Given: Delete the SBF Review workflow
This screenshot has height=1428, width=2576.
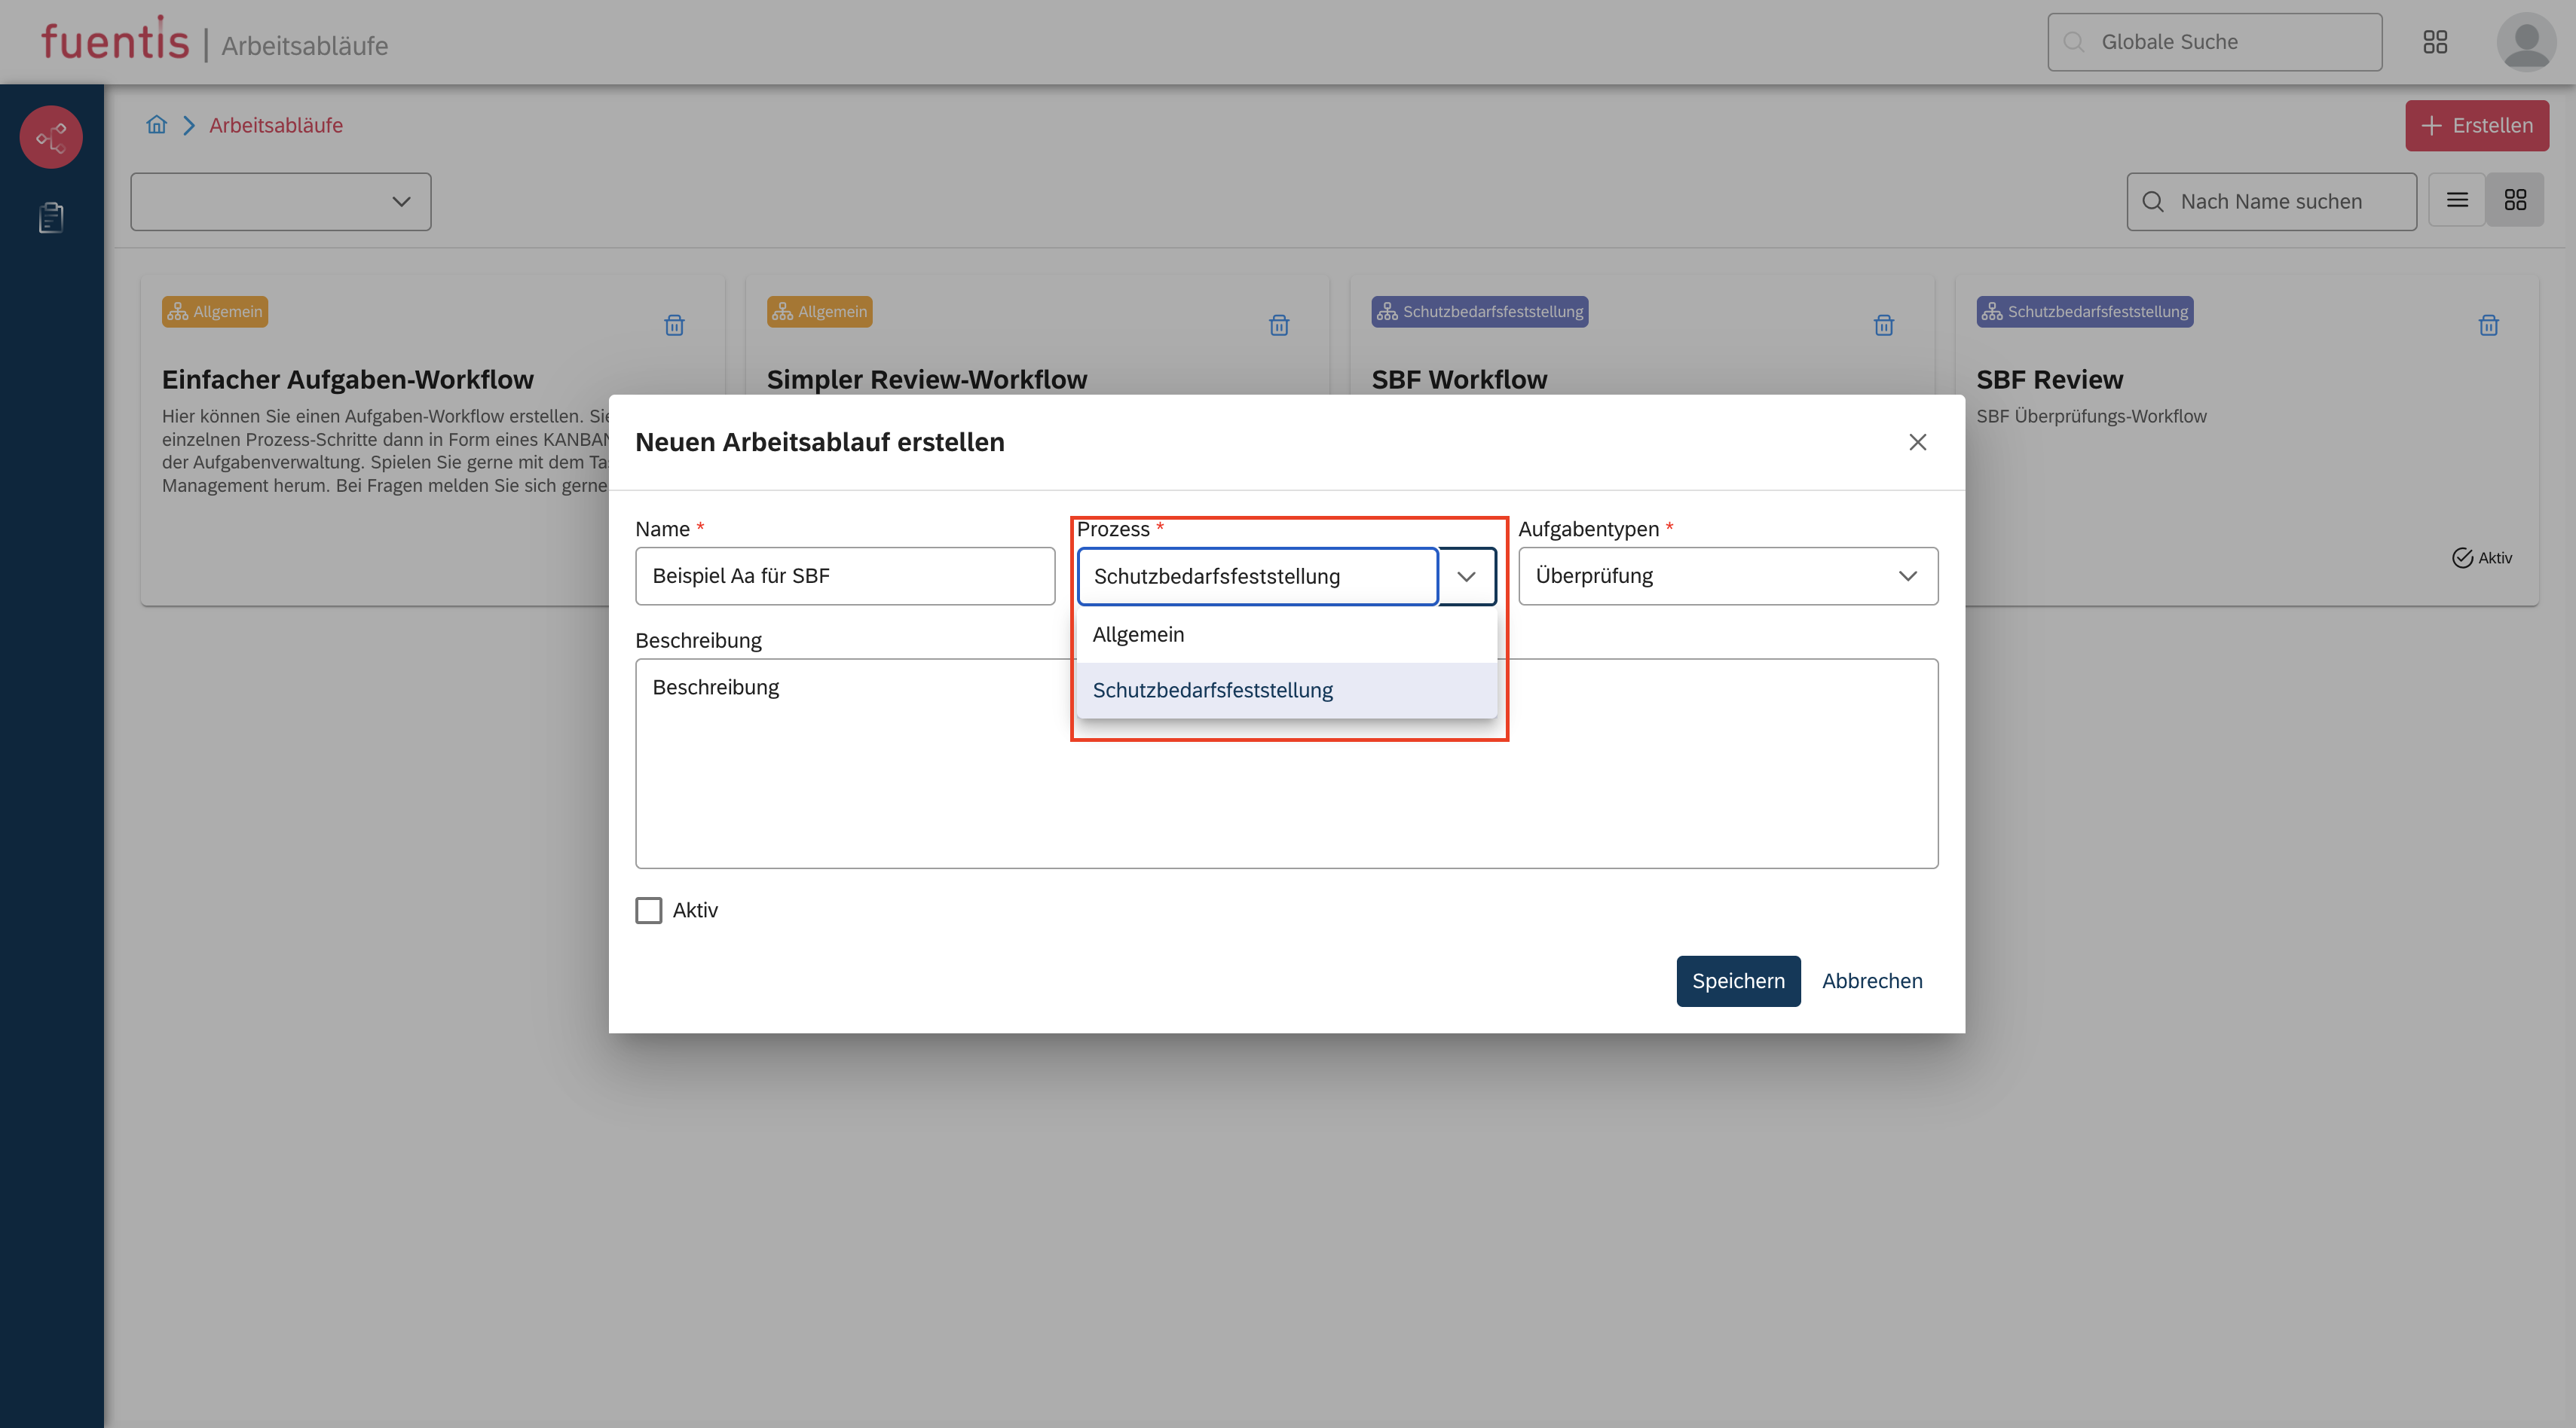Looking at the screenshot, I should coord(2489,326).
